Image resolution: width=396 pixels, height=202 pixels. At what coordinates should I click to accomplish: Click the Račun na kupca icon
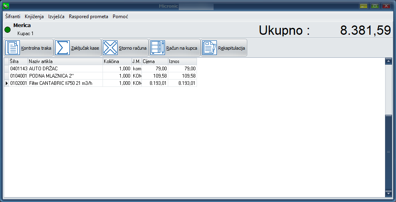click(158, 48)
